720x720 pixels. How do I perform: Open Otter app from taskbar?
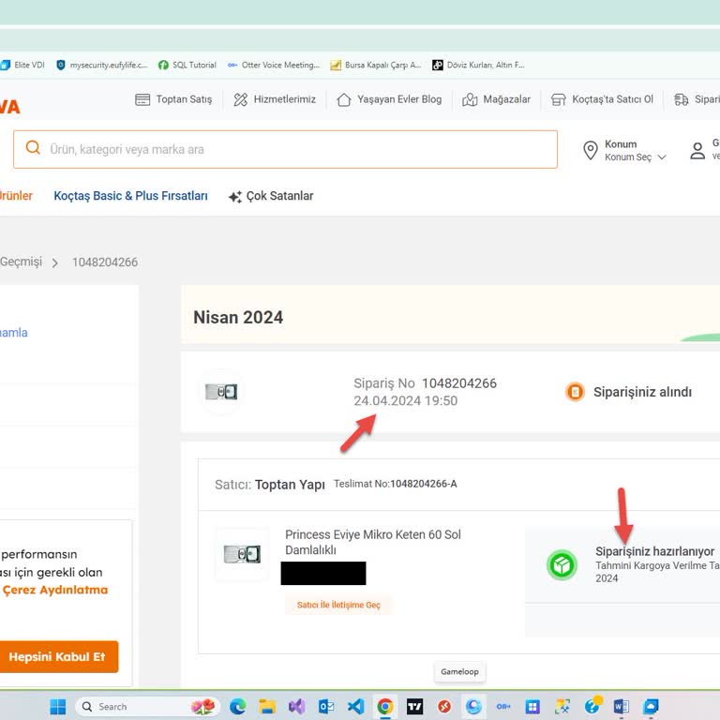[x=503, y=706]
